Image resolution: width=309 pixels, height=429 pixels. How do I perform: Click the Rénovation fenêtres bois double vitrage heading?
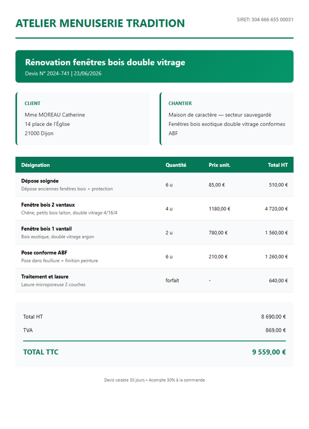[105, 62]
